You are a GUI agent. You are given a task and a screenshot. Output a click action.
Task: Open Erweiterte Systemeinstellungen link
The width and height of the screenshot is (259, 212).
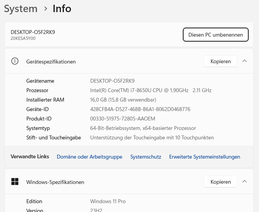point(205,157)
